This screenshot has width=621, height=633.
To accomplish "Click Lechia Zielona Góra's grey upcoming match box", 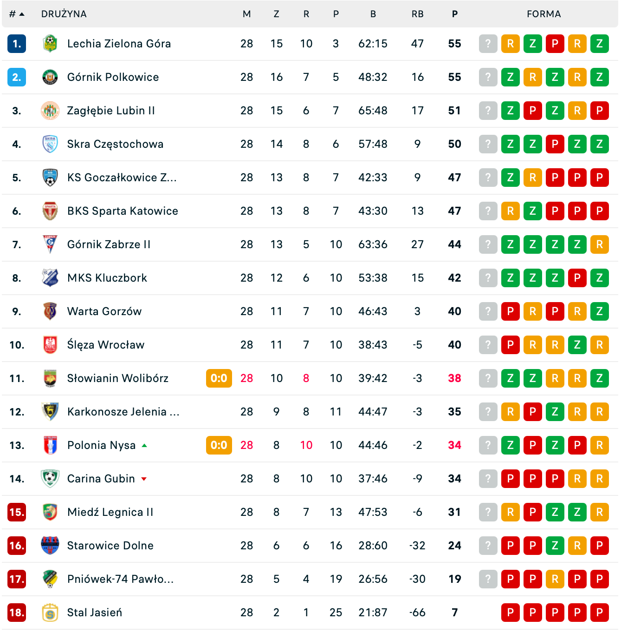I will [488, 44].
